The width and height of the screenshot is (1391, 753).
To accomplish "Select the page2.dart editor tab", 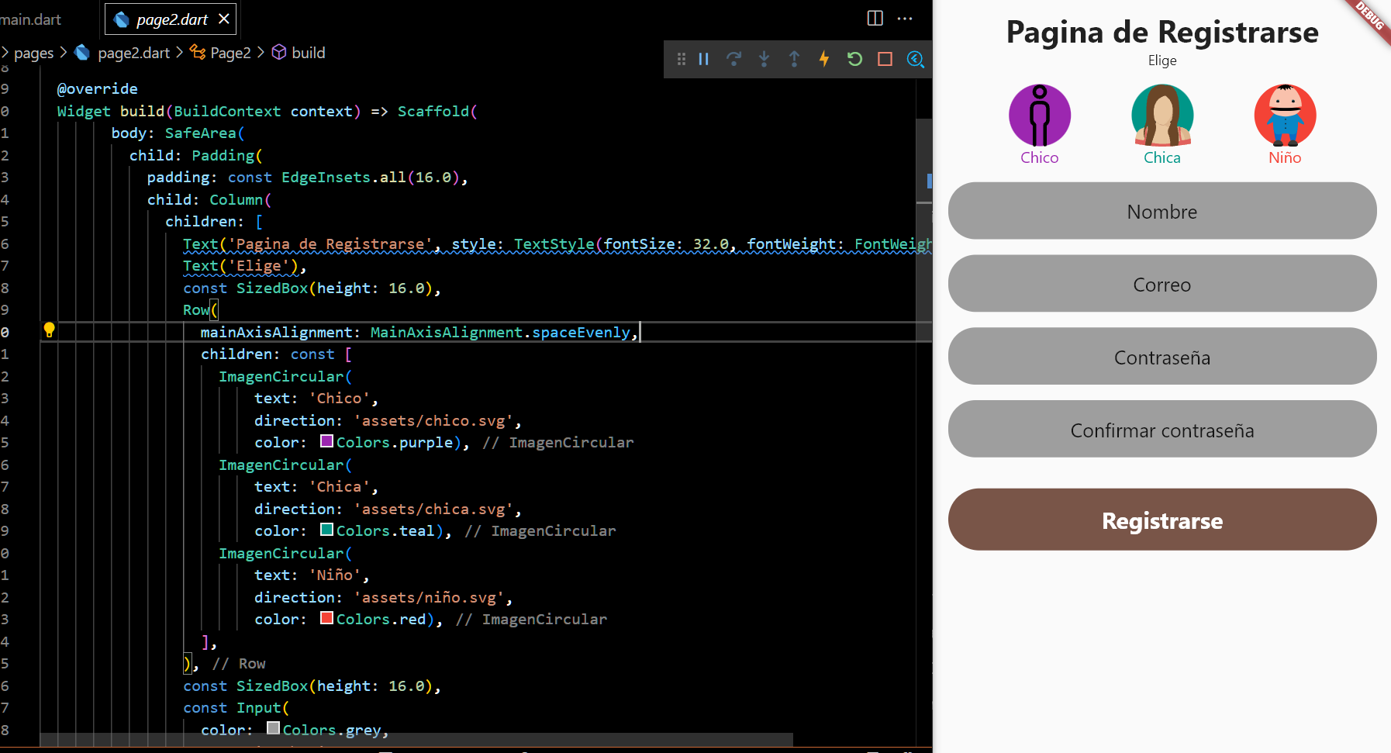I will pos(164,19).
